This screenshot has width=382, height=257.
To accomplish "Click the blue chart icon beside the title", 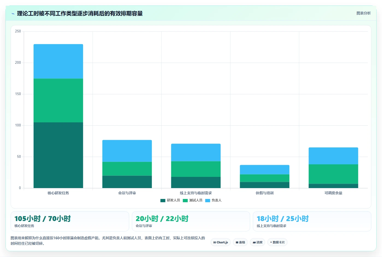I will (13, 14).
